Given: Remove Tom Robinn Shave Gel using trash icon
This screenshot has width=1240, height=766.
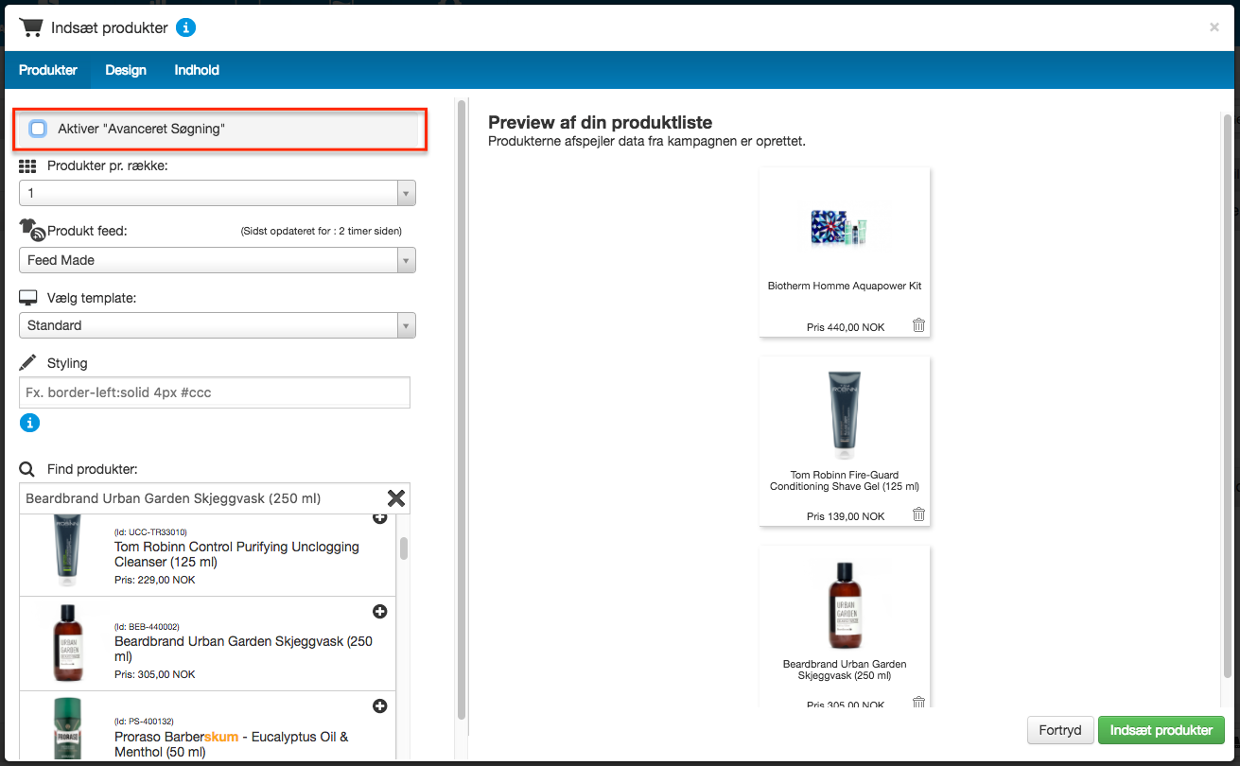Looking at the screenshot, I should (918, 514).
